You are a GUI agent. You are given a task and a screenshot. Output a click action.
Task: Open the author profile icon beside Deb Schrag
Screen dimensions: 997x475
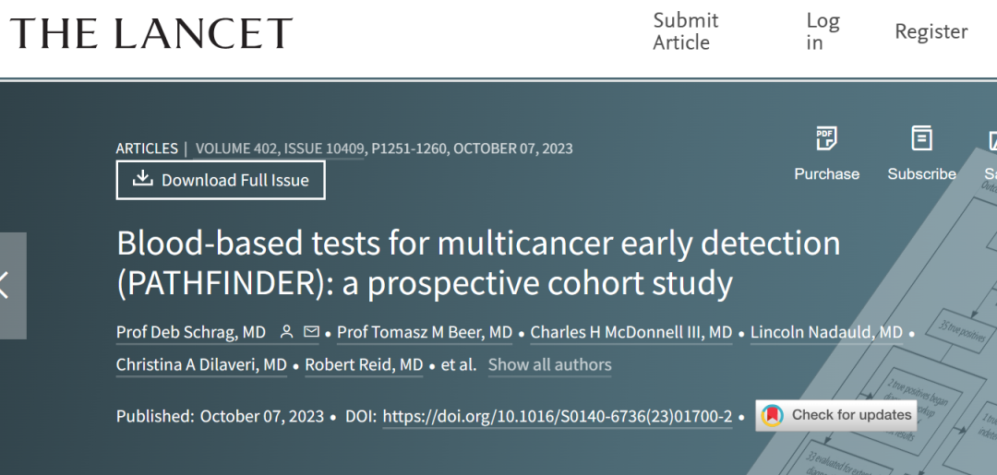click(x=286, y=332)
